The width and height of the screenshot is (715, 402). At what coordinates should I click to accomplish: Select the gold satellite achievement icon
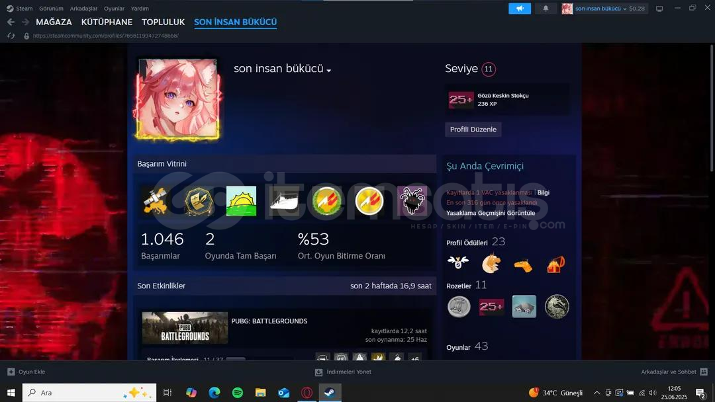point(156,201)
